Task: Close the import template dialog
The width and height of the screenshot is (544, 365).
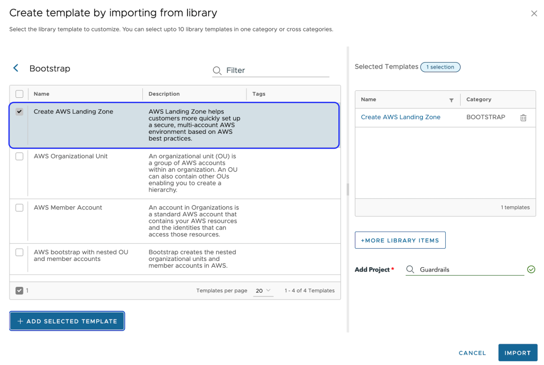Action: [534, 13]
